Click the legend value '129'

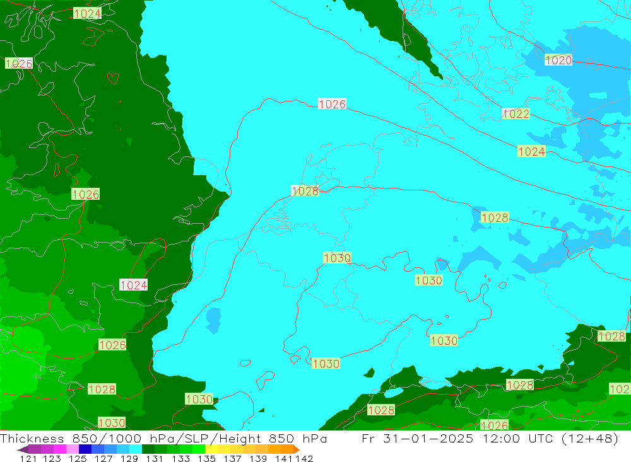(129, 458)
